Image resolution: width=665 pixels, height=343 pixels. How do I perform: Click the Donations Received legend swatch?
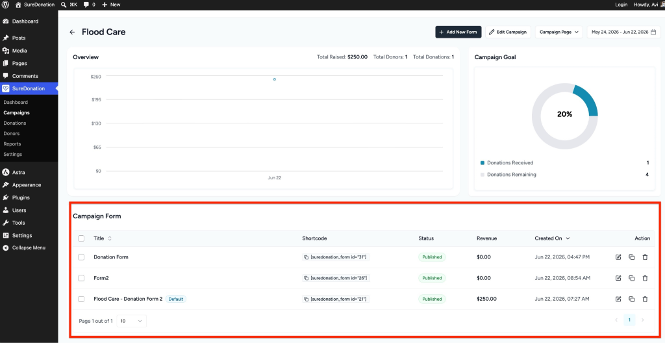pos(483,162)
